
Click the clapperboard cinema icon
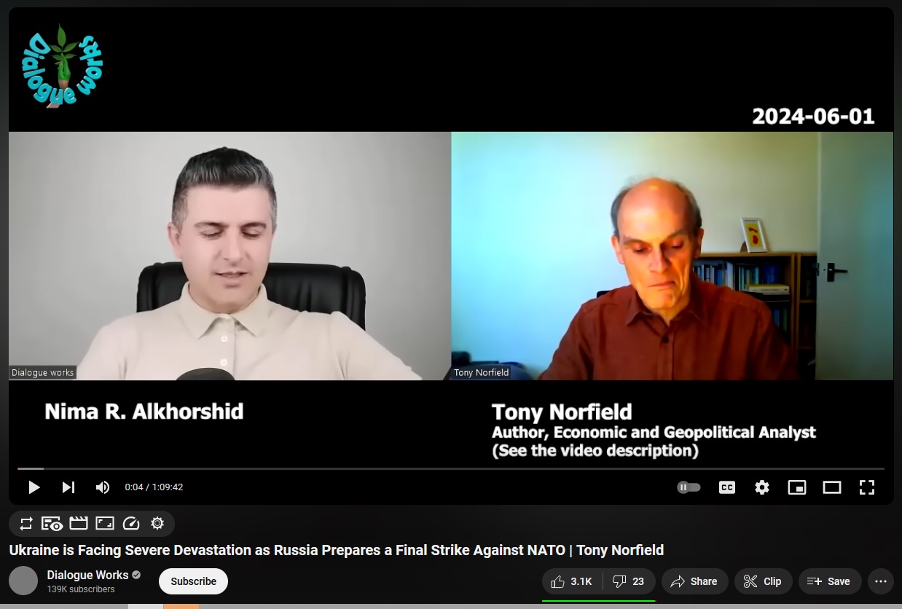pos(79,523)
